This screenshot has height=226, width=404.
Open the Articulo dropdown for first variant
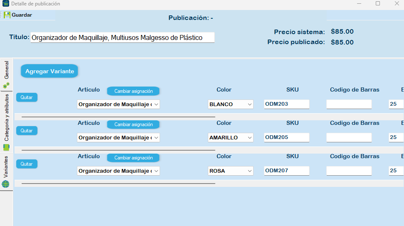pyautogui.click(x=118, y=104)
